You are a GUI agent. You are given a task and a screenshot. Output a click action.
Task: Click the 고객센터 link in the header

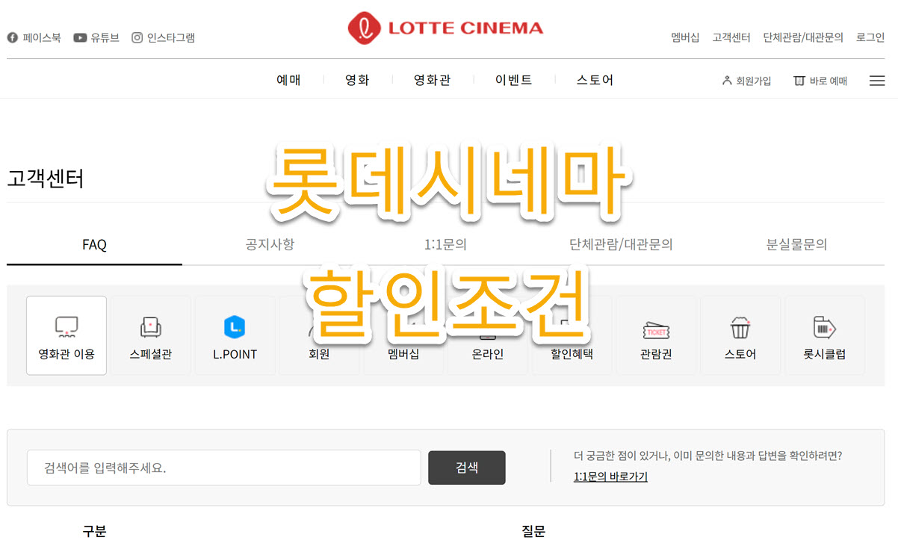pyautogui.click(x=731, y=37)
